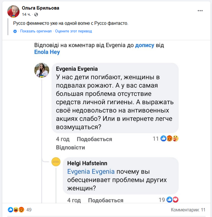Open the post options three-dots menu
The image size is (212, 217).
[200, 11]
